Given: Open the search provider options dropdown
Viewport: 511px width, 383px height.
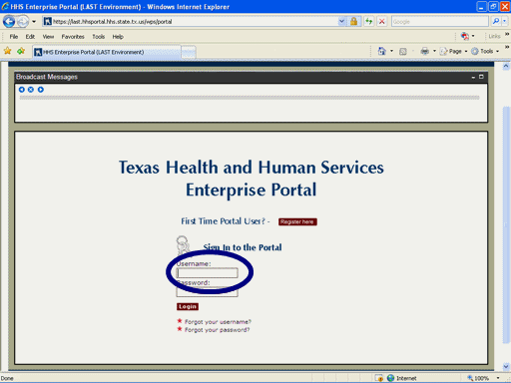Looking at the screenshot, I should 504,22.
